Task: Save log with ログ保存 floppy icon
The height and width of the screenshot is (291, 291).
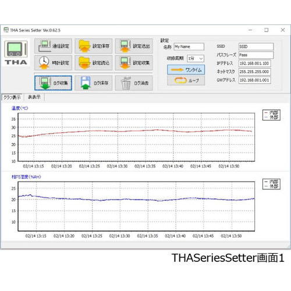Action: tap(94, 83)
